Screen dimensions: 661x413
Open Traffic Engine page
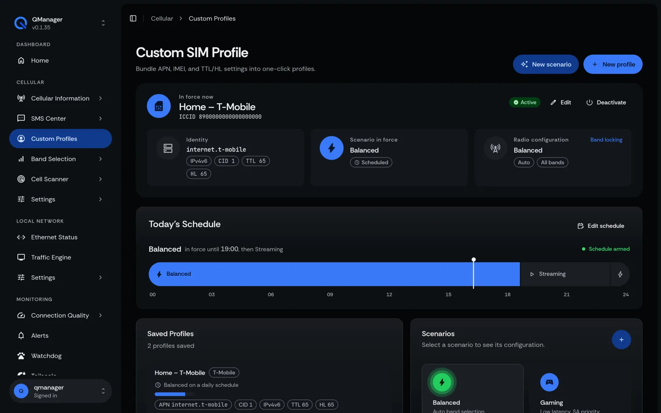click(x=60, y=257)
